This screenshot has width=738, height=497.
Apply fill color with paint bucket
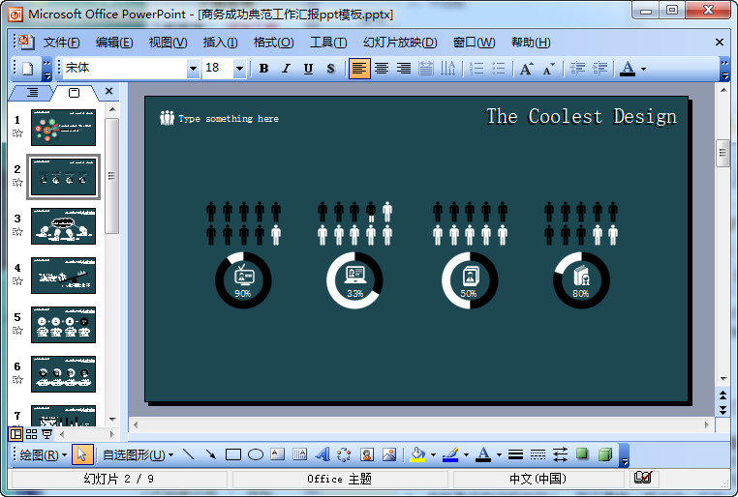417,454
